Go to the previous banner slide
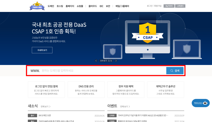 click(x=96, y=61)
